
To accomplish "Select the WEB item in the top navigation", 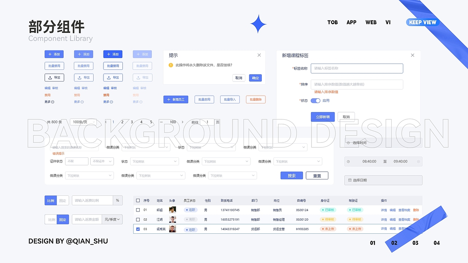I will (371, 22).
